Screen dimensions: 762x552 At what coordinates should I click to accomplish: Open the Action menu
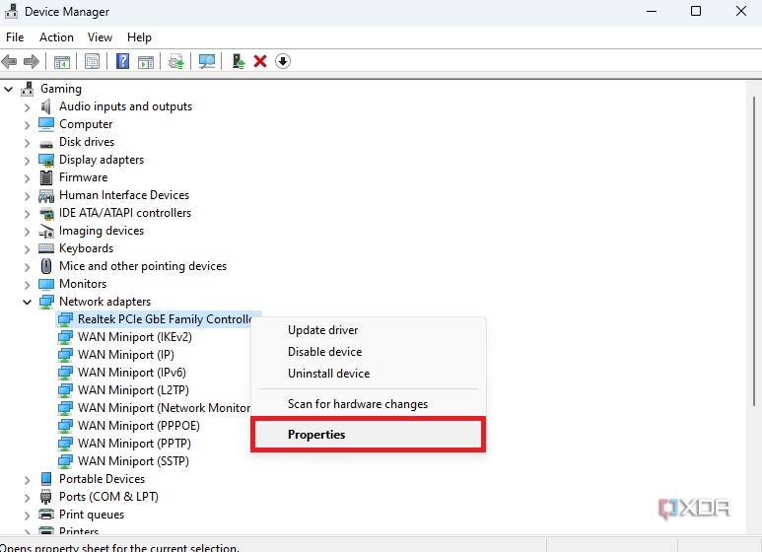point(56,37)
